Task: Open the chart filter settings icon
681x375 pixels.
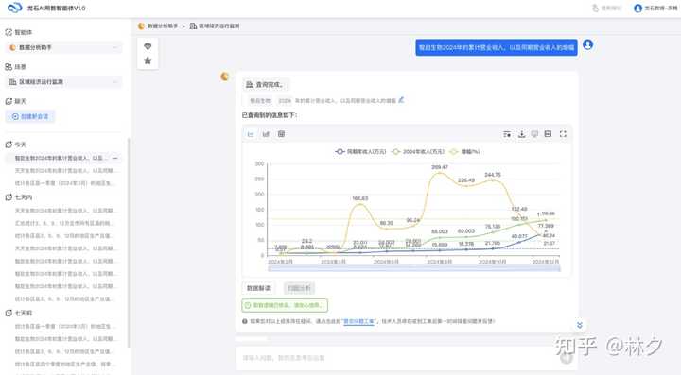Action: pos(507,134)
